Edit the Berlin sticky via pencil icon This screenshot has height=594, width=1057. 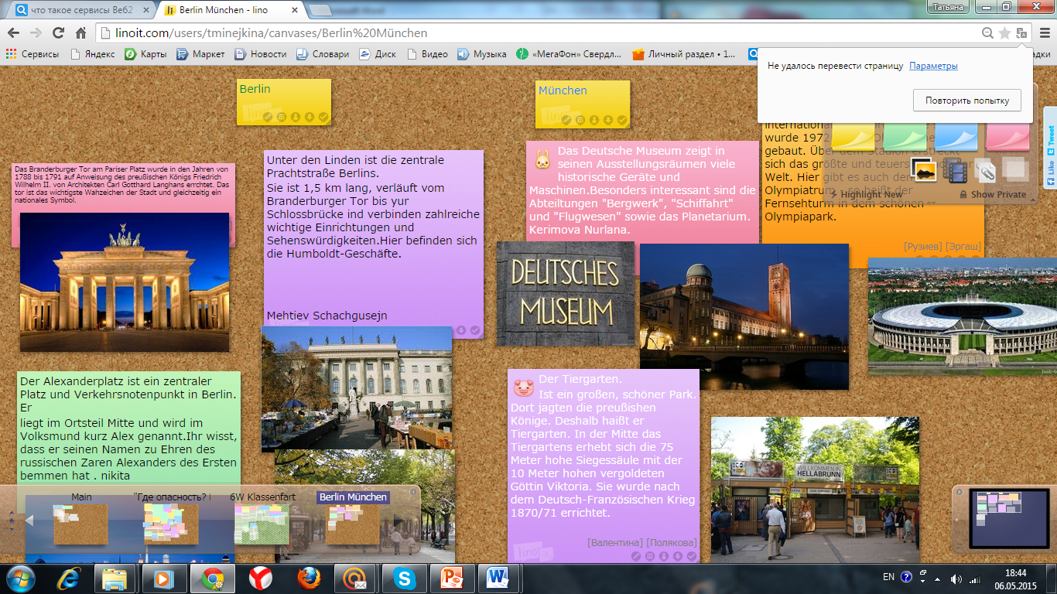268,118
